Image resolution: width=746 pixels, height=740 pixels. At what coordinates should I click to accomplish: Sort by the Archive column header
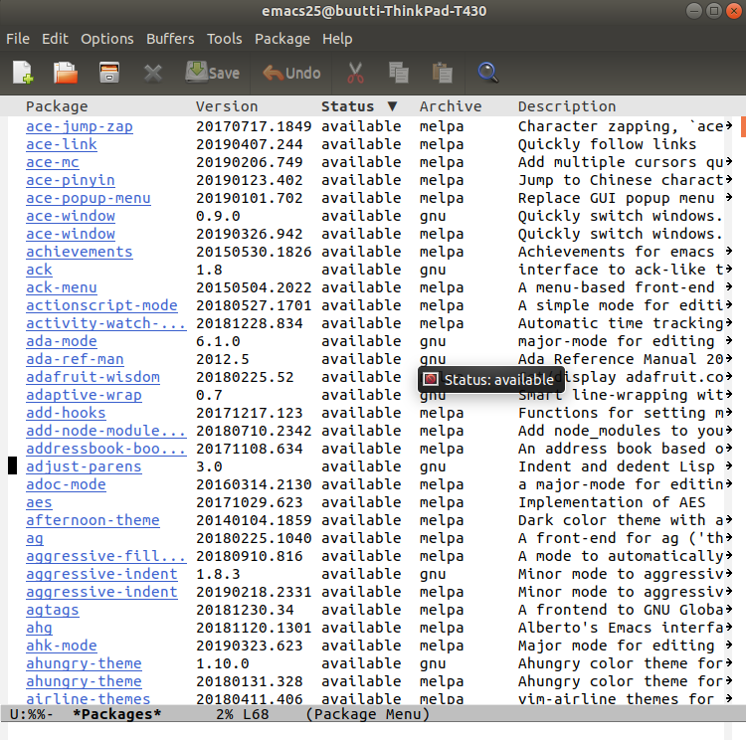[450, 106]
